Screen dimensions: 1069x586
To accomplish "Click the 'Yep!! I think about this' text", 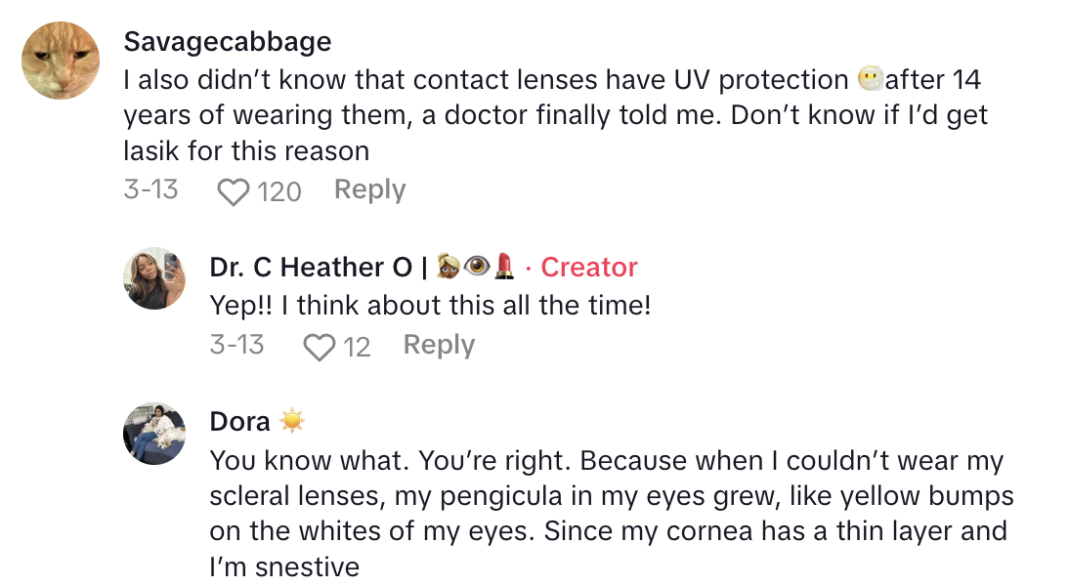I will 430,306.
